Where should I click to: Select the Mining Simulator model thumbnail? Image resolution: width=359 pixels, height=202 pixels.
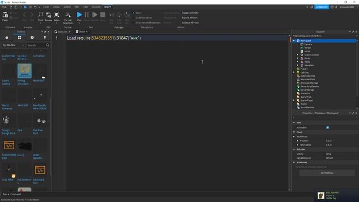point(25,71)
